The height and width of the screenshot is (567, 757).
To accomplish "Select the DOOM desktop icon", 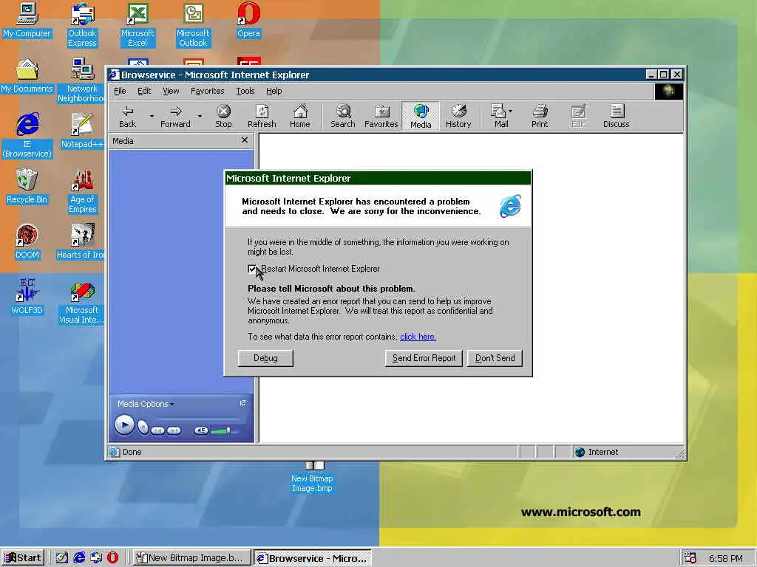I will click(27, 242).
